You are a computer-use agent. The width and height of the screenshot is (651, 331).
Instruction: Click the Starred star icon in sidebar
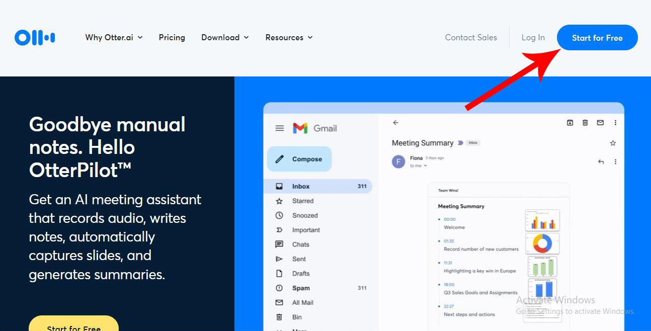279,201
